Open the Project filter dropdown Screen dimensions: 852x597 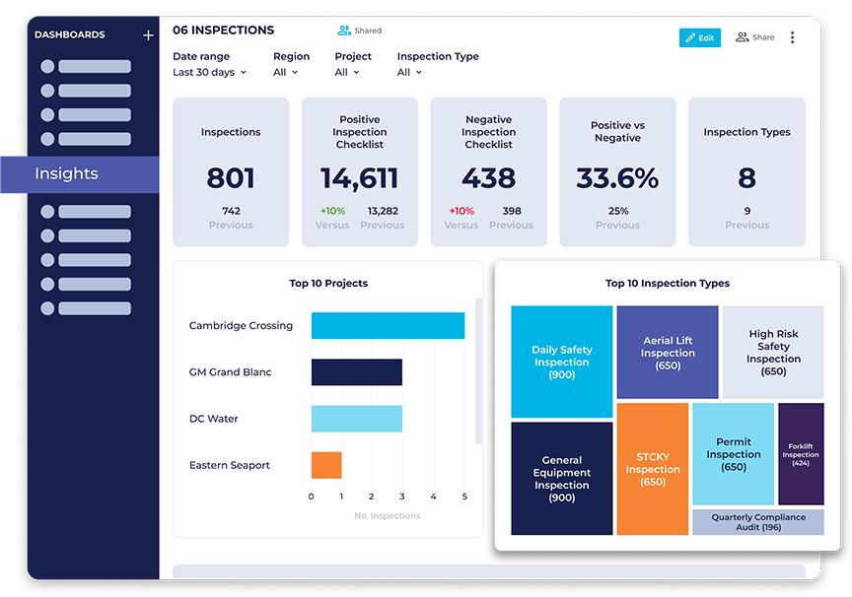[347, 72]
